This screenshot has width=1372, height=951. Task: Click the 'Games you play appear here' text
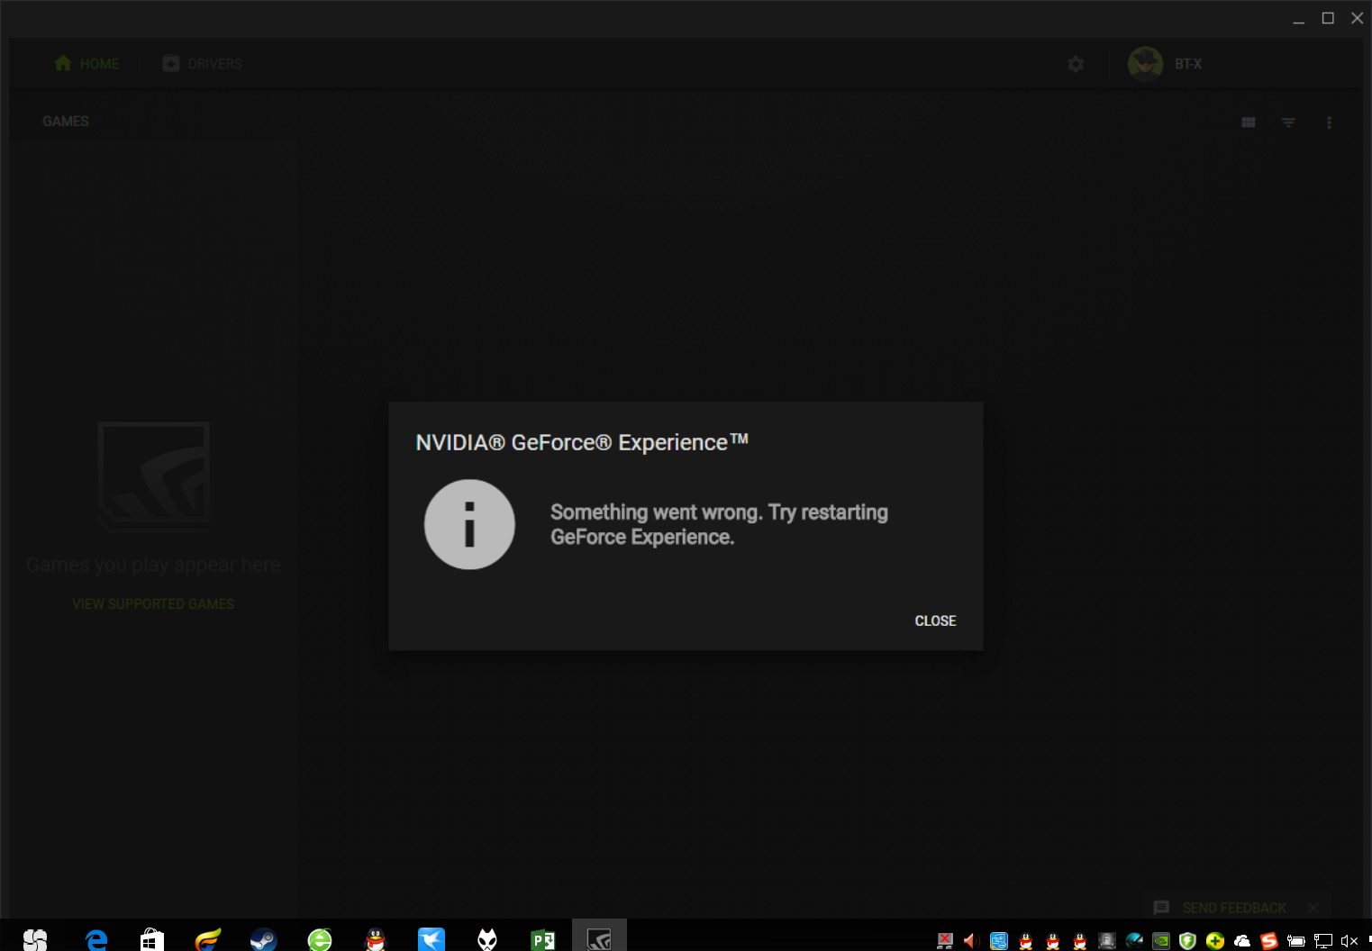click(x=153, y=565)
